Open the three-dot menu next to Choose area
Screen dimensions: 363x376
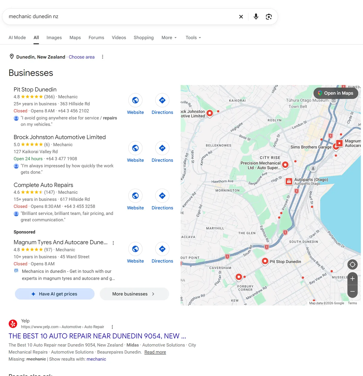pos(103,57)
